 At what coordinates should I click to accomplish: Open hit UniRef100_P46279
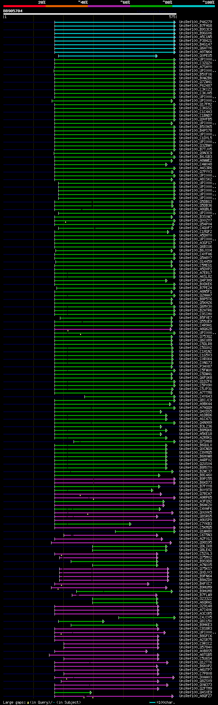coord(196,22)
